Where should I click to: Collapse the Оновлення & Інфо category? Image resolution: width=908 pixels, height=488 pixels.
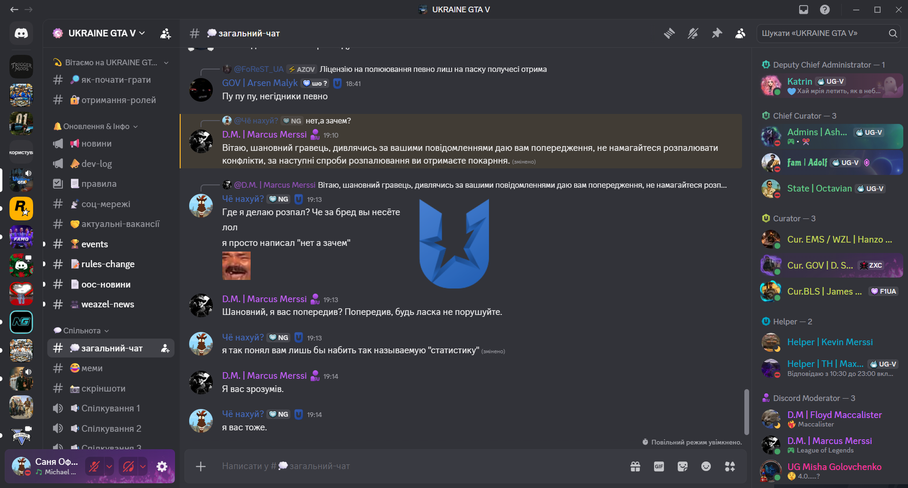click(x=96, y=126)
